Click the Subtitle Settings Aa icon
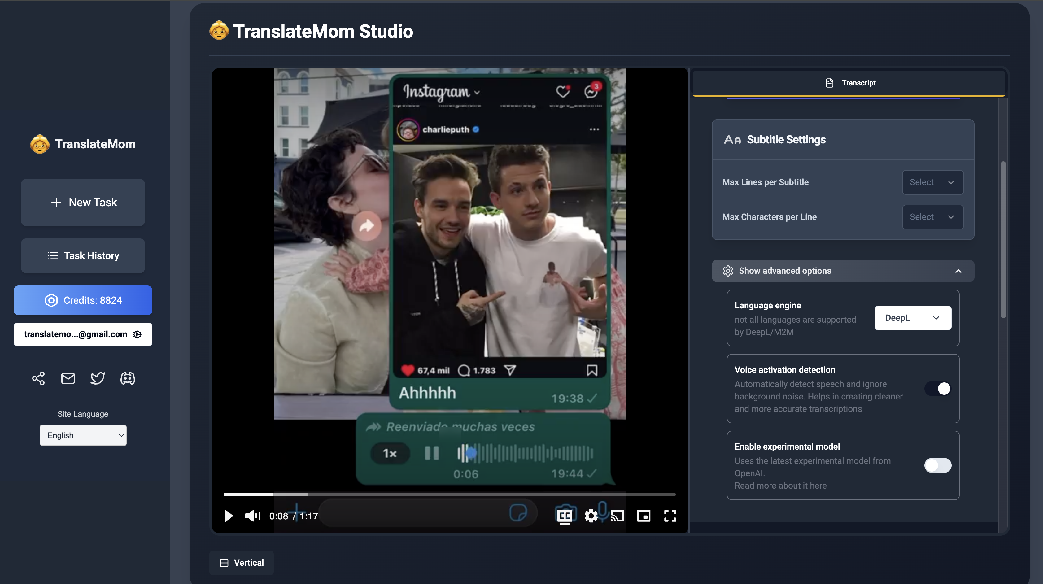This screenshot has height=584, width=1043. tap(732, 140)
